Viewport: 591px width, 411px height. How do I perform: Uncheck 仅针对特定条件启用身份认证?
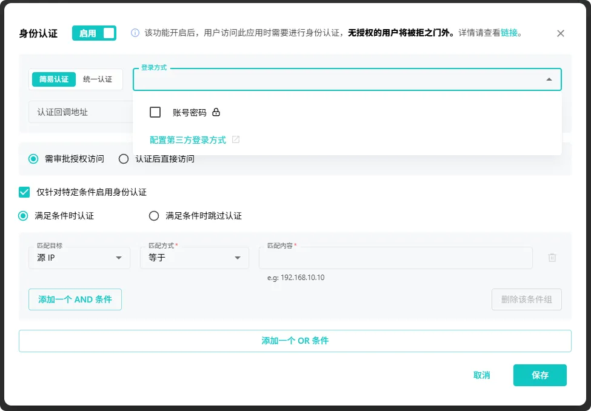(x=24, y=192)
